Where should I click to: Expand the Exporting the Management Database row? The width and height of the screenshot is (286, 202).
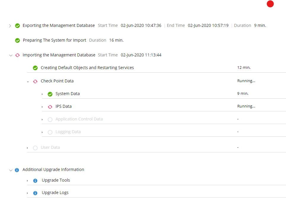10,26
